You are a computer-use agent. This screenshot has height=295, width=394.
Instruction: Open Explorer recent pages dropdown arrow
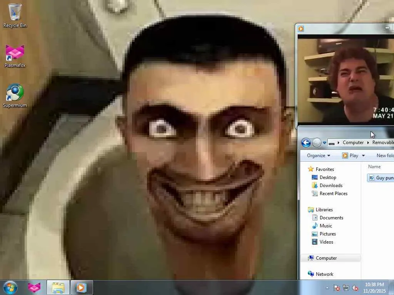tap(324, 143)
